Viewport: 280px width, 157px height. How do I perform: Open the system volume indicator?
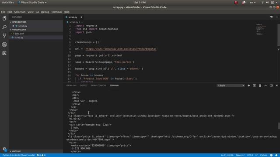coord(267,3)
